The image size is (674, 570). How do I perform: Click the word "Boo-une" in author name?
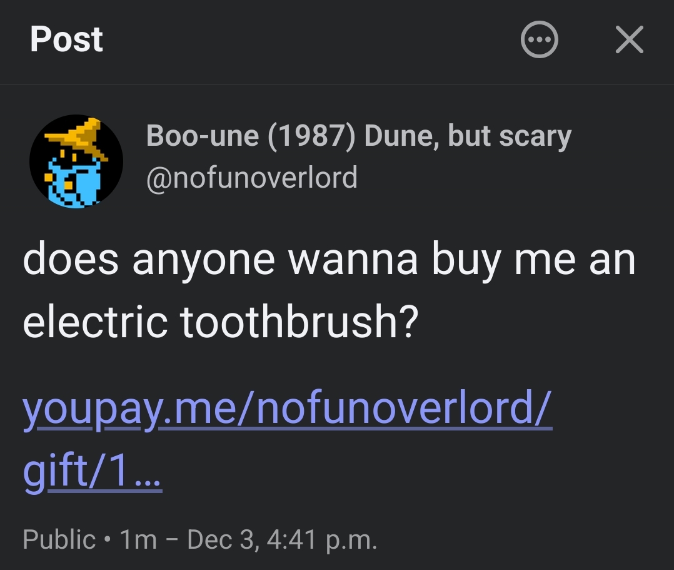(x=203, y=136)
